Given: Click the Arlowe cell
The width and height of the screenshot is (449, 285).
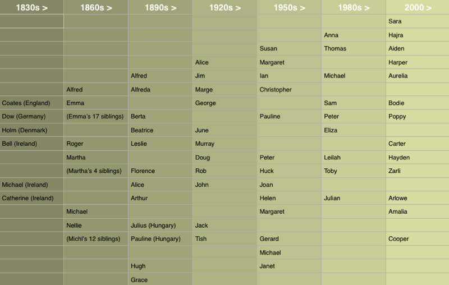Looking at the screenshot, I should [x=397, y=198].
